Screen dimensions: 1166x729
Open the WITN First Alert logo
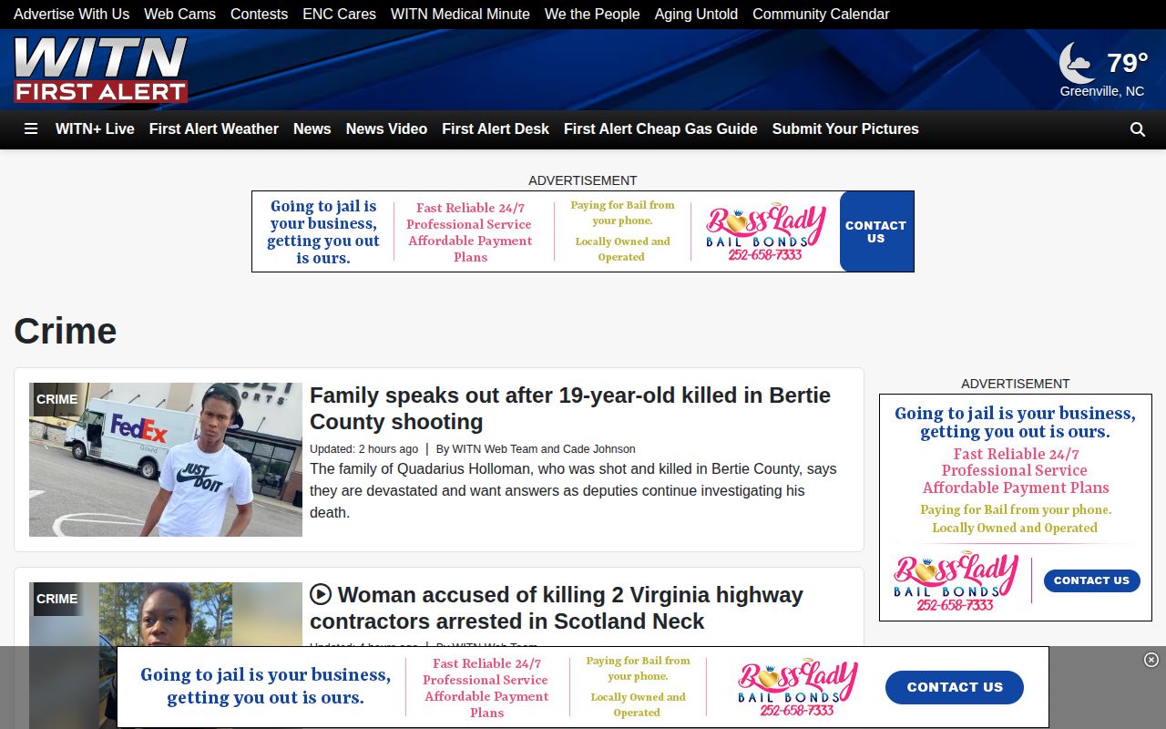100,69
